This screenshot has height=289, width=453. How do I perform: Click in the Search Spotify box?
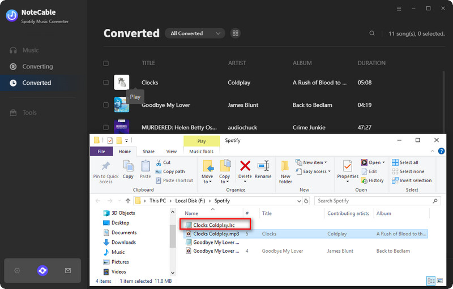[378, 201]
